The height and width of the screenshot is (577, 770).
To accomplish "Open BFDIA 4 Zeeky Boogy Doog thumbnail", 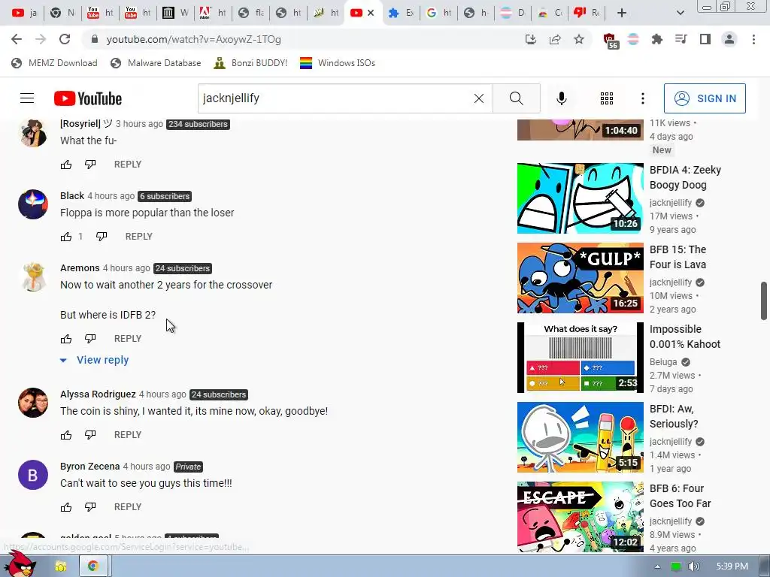I will coord(580,198).
